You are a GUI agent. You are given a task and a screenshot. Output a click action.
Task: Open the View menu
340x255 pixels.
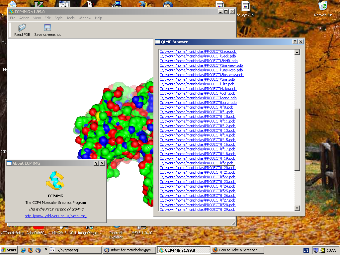(x=37, y=18)
